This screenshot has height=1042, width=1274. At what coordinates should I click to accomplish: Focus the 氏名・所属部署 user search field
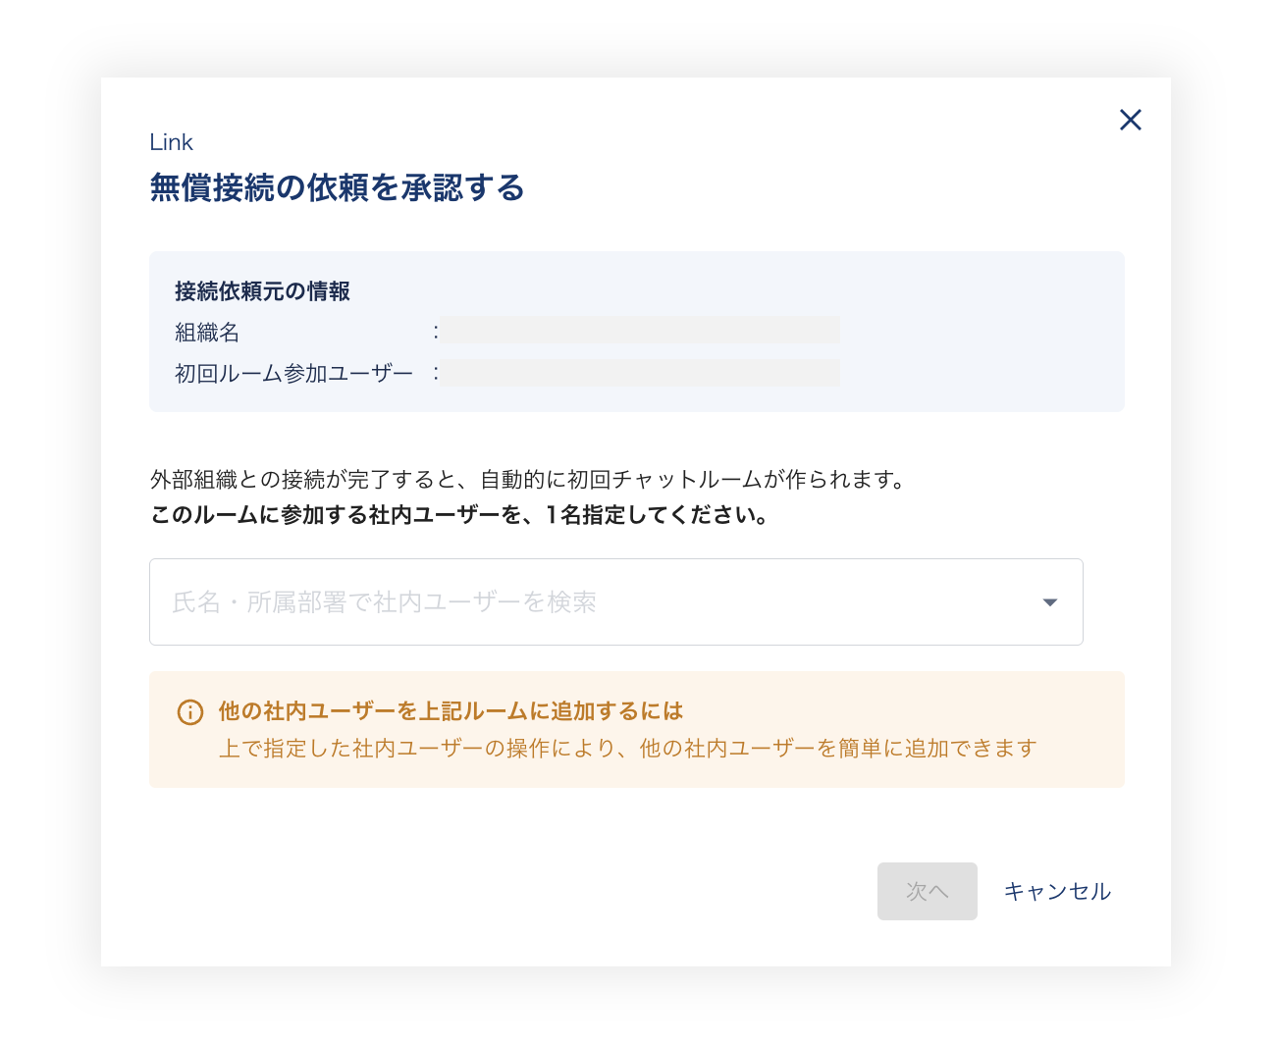[589, 602]
